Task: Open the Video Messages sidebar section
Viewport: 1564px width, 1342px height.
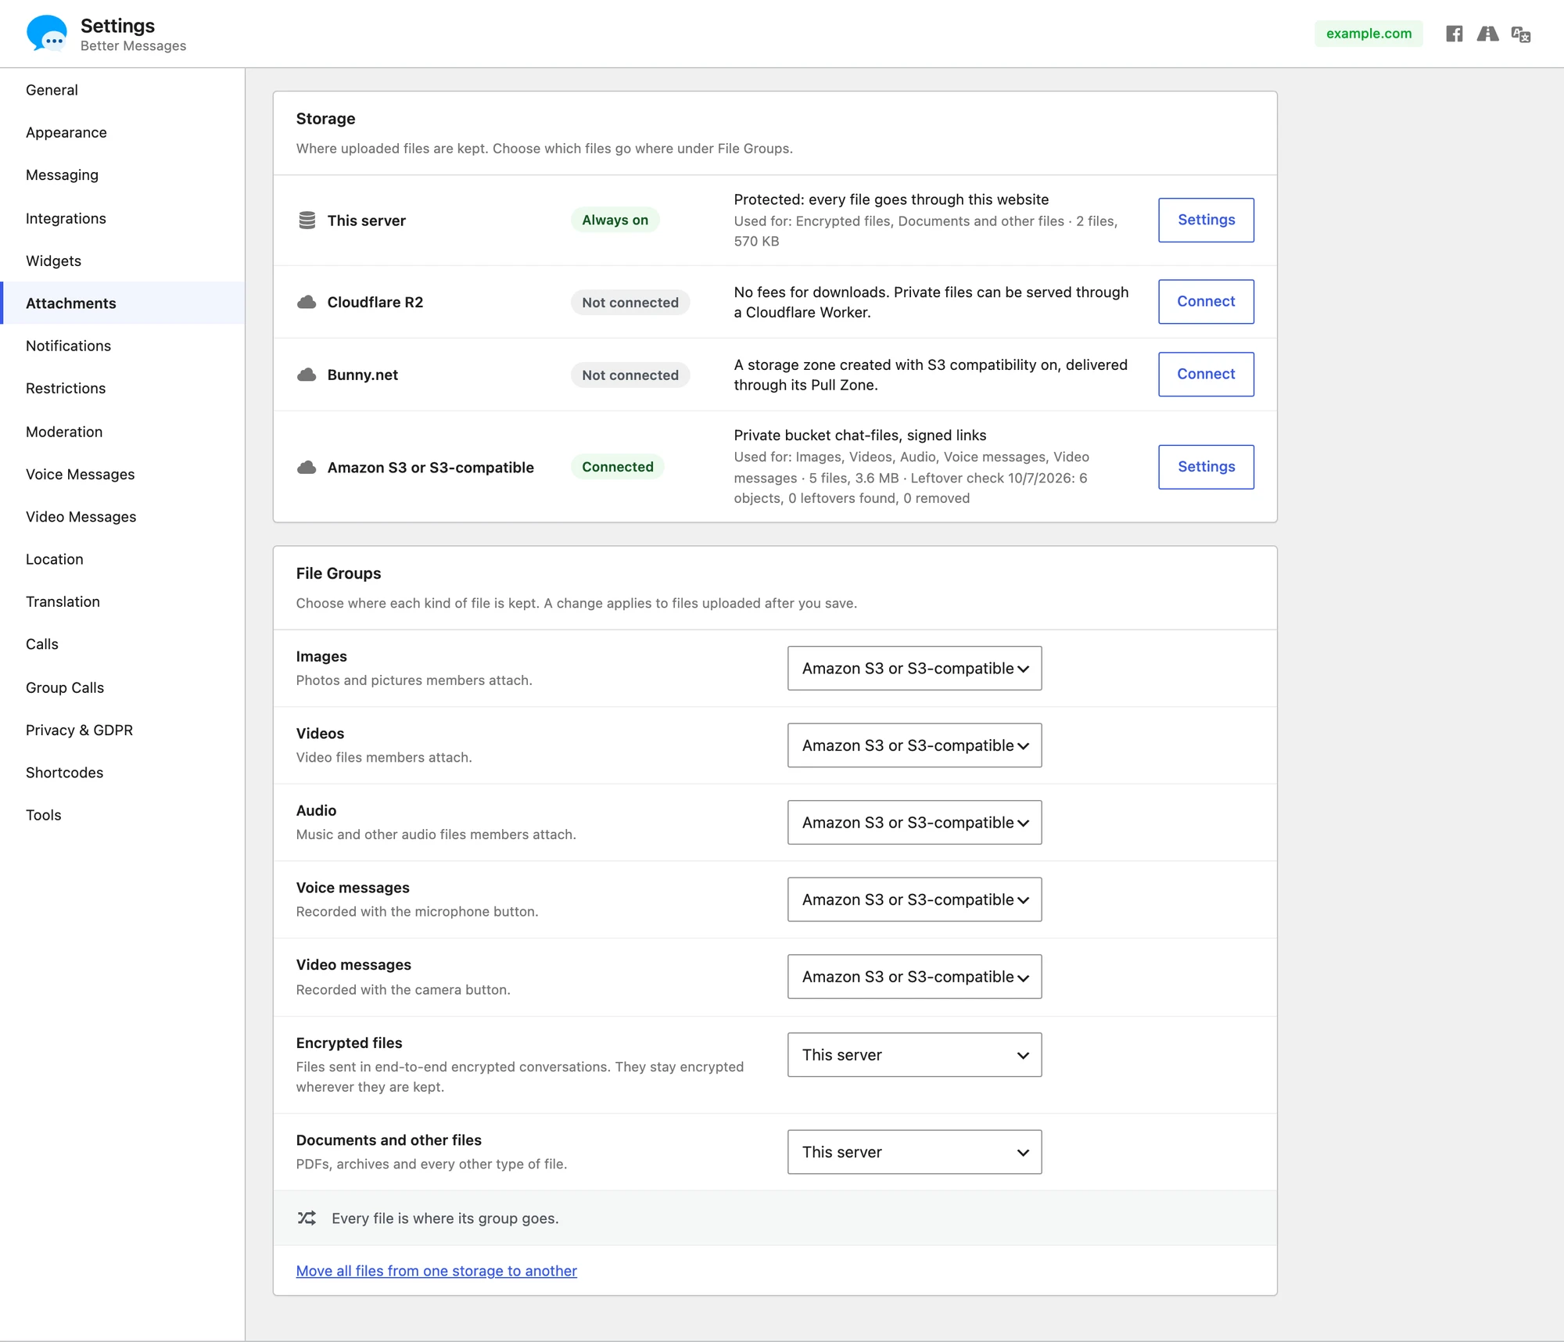Action: [x=123, y=516]
